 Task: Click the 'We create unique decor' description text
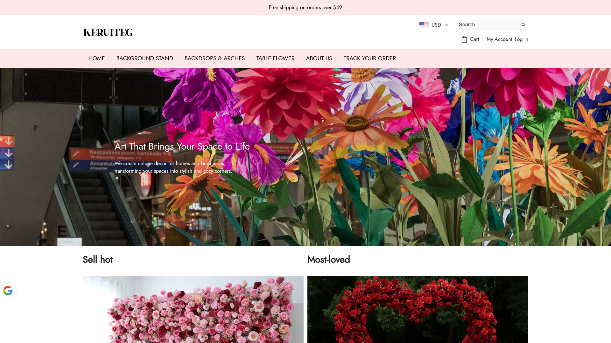(x=173, y=167)
